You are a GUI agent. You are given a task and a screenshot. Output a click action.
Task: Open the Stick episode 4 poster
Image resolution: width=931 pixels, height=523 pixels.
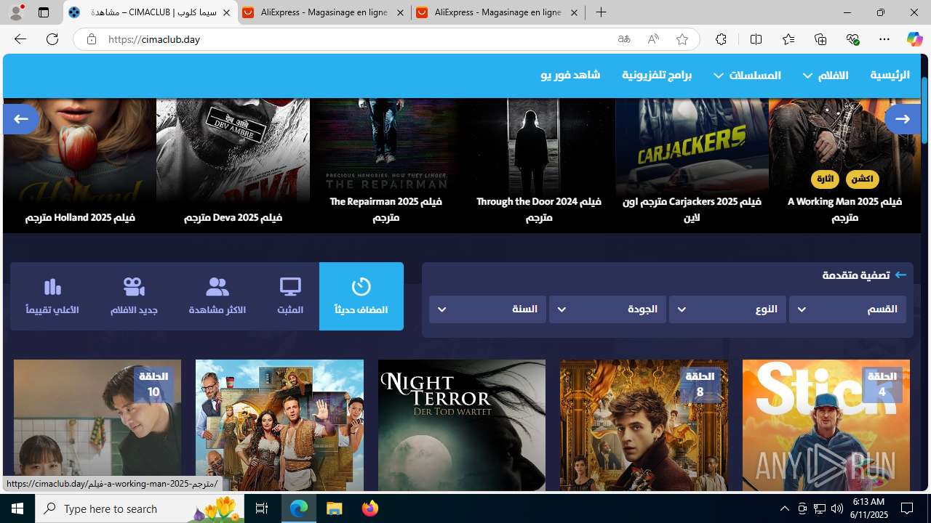click(x=826, y=425)
